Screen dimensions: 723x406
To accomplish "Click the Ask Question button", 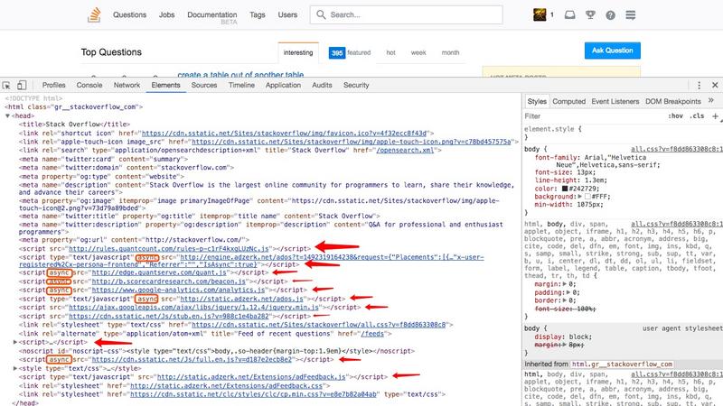I will click(613, 51).
